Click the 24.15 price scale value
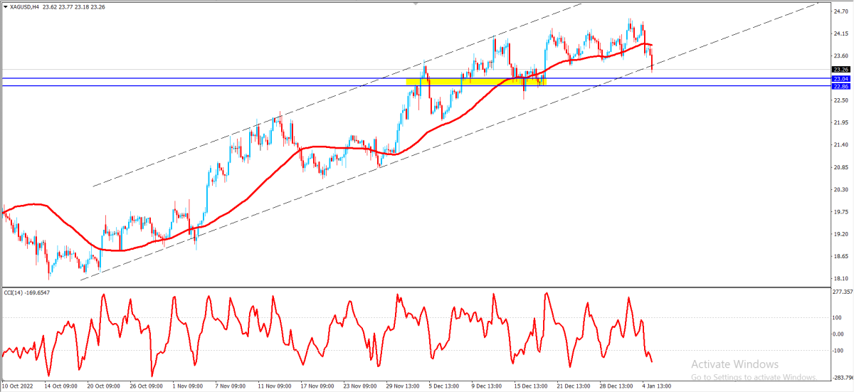This screenshot has height=392, width=854. click(841, 33)
